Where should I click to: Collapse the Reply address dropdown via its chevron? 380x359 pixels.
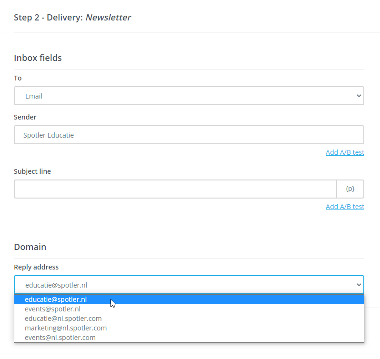click(x=359, y=285)
